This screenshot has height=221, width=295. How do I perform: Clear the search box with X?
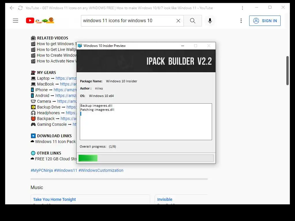(178, 21)
